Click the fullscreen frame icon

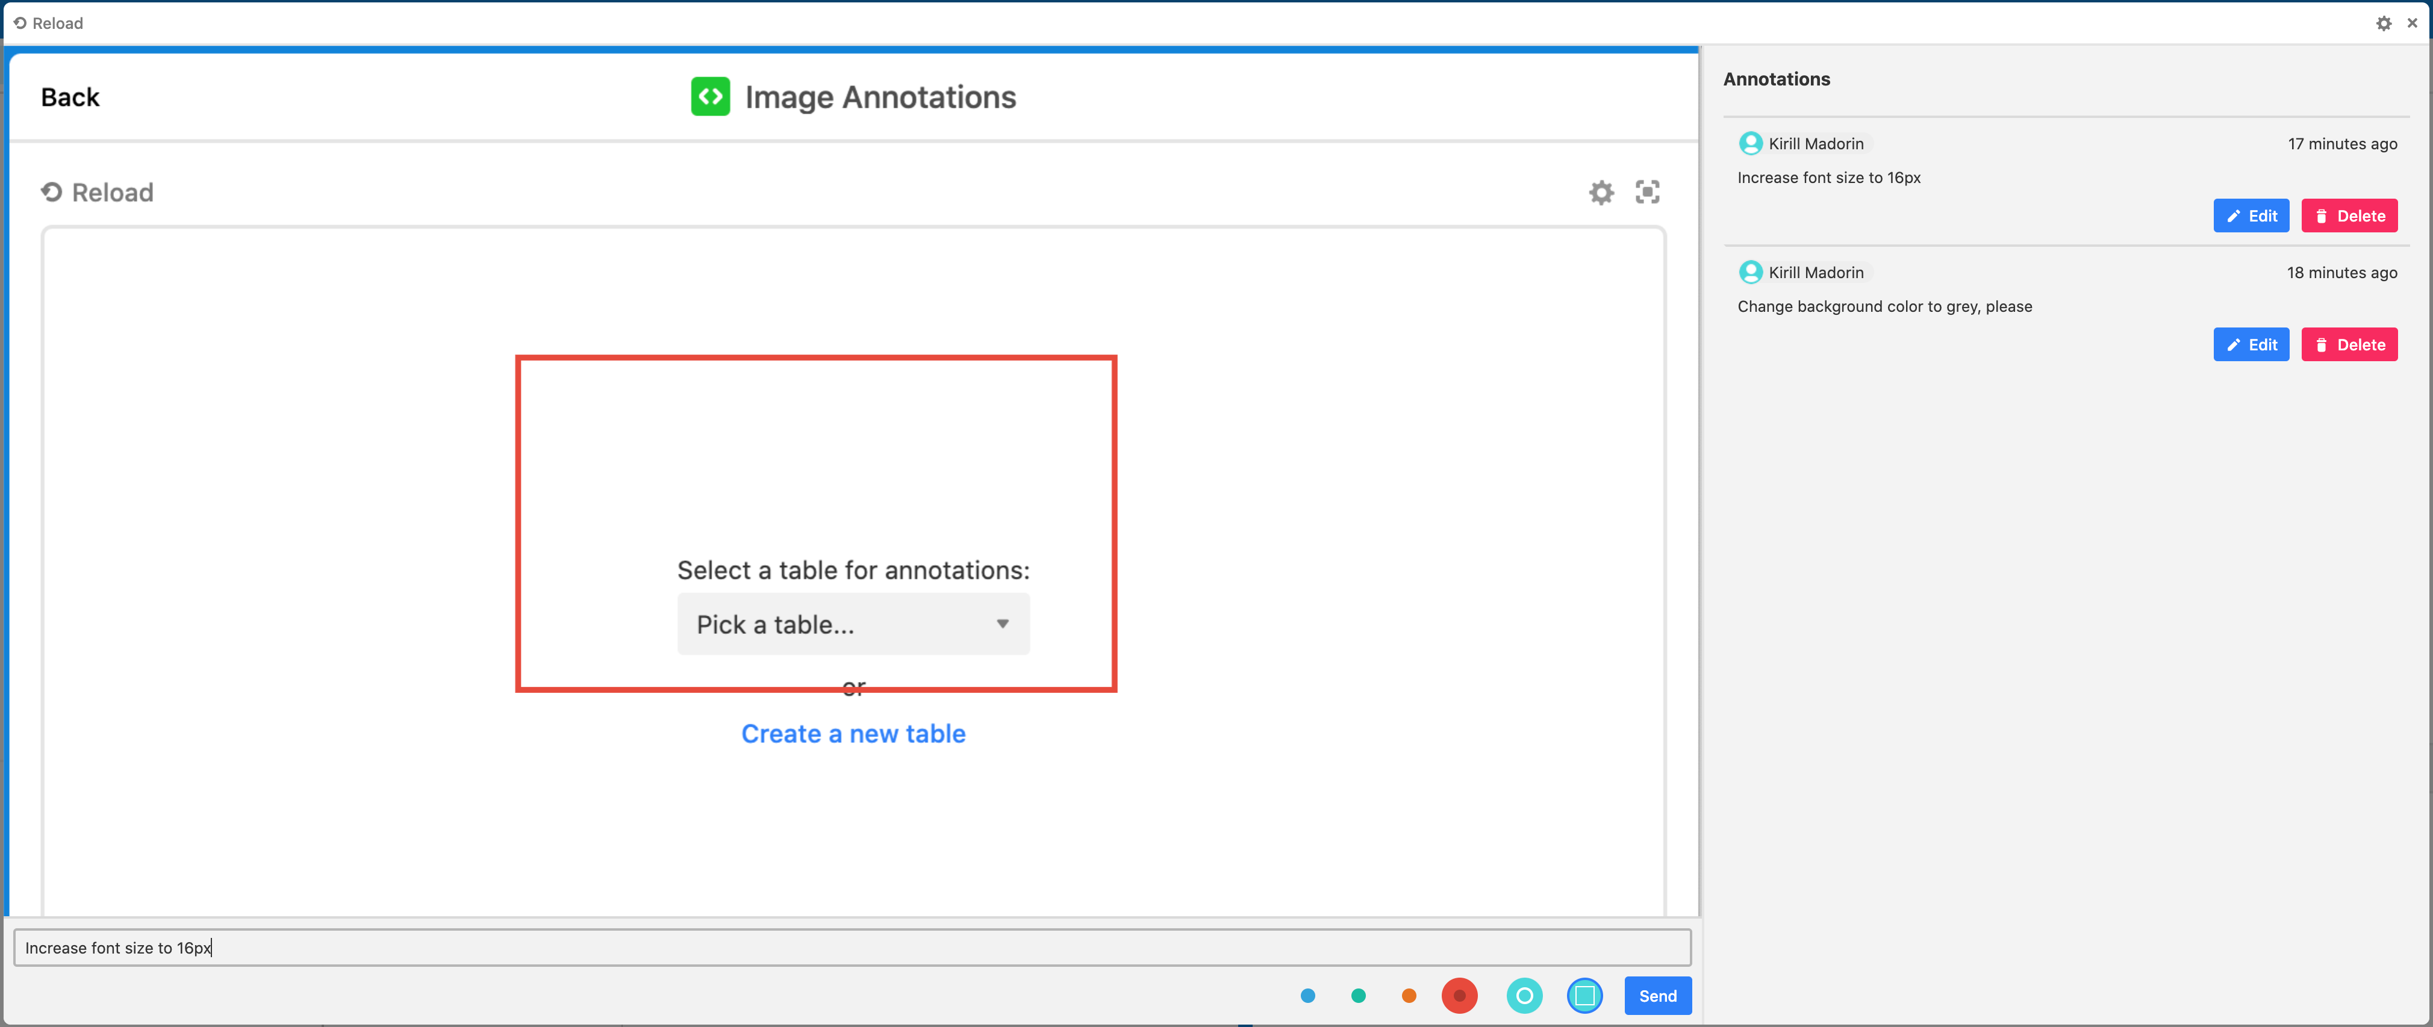click(x=1647, y=193)
